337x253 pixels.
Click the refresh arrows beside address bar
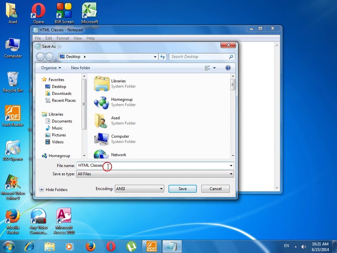[163, 57]
